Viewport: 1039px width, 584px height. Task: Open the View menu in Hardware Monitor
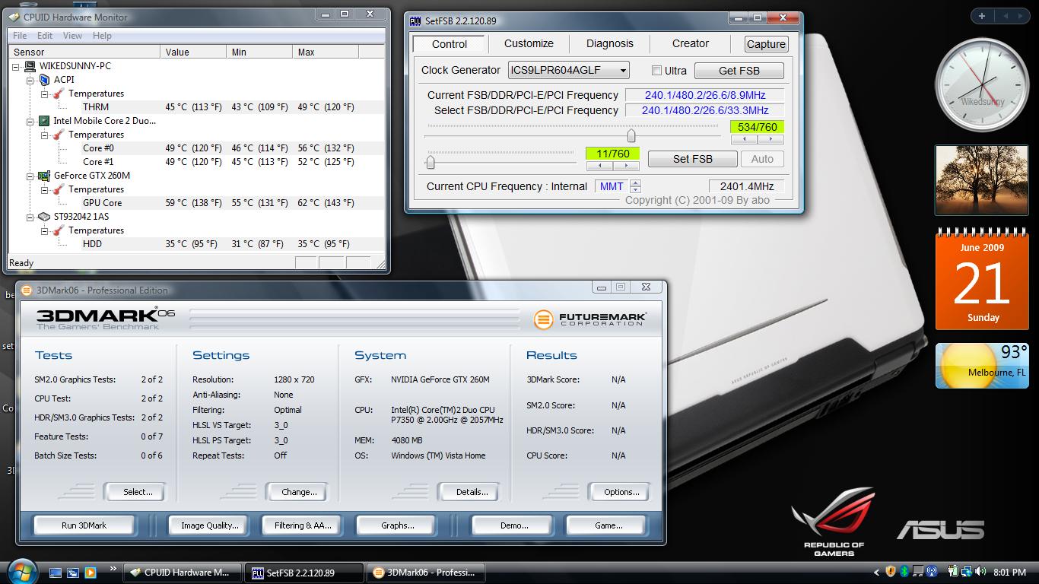coord(72,36)
